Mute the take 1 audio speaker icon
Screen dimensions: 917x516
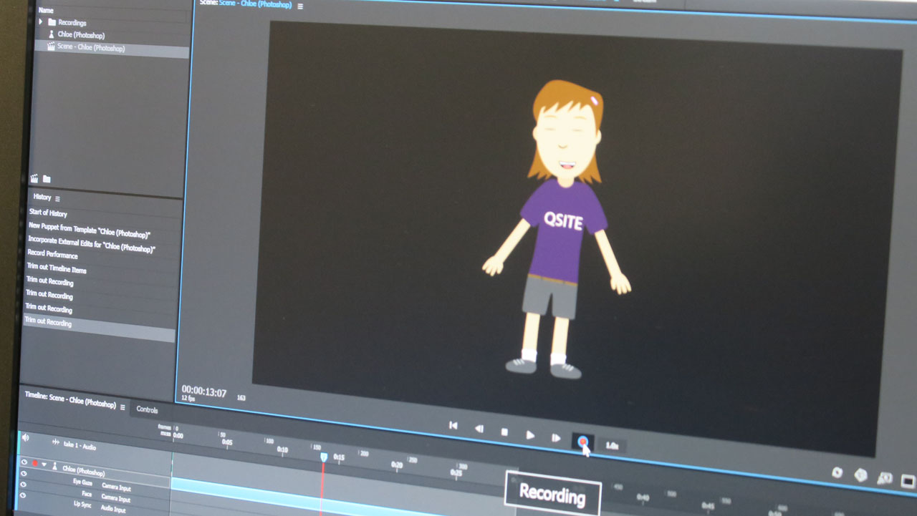(x=26, y=437)
